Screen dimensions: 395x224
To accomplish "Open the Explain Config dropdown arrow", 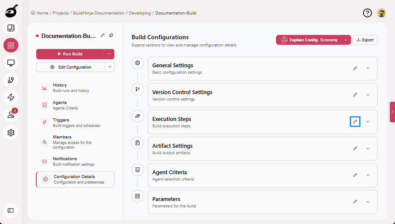I will [346, 40].
